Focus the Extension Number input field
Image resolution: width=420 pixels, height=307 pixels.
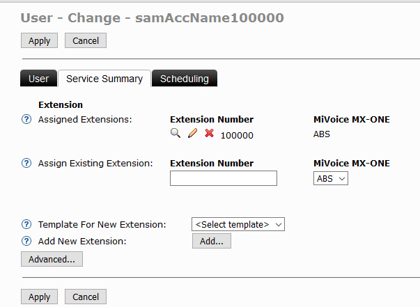(x=223, y=179)
